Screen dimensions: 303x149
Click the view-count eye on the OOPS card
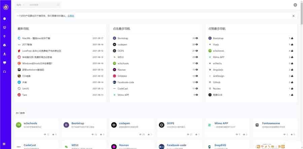pyautogui.click(x=188, y=134)
